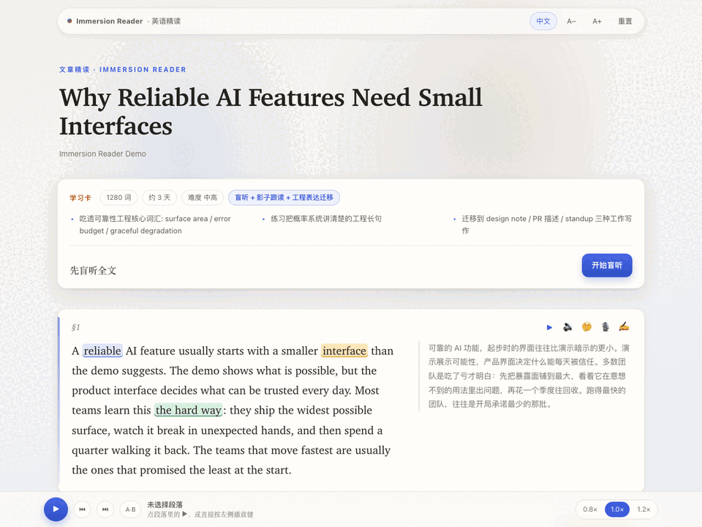This screenshot has width=702, height=527.
Task: Click the article title heading
Action: pos(271,111)
